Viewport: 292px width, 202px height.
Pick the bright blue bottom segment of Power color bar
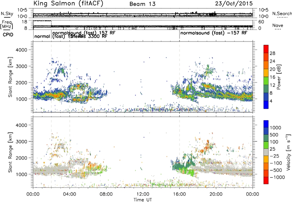point(266,105)
